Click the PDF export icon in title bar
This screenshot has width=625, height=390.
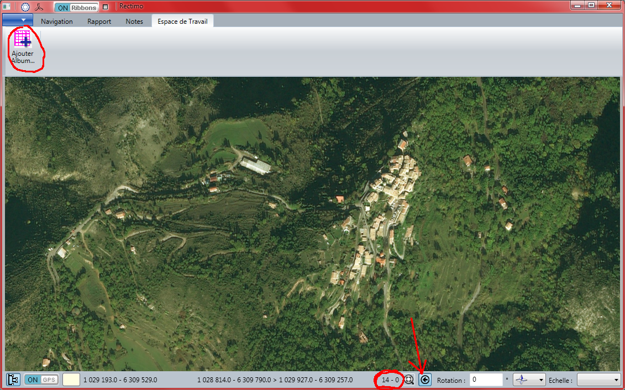[x=39, y=7]
